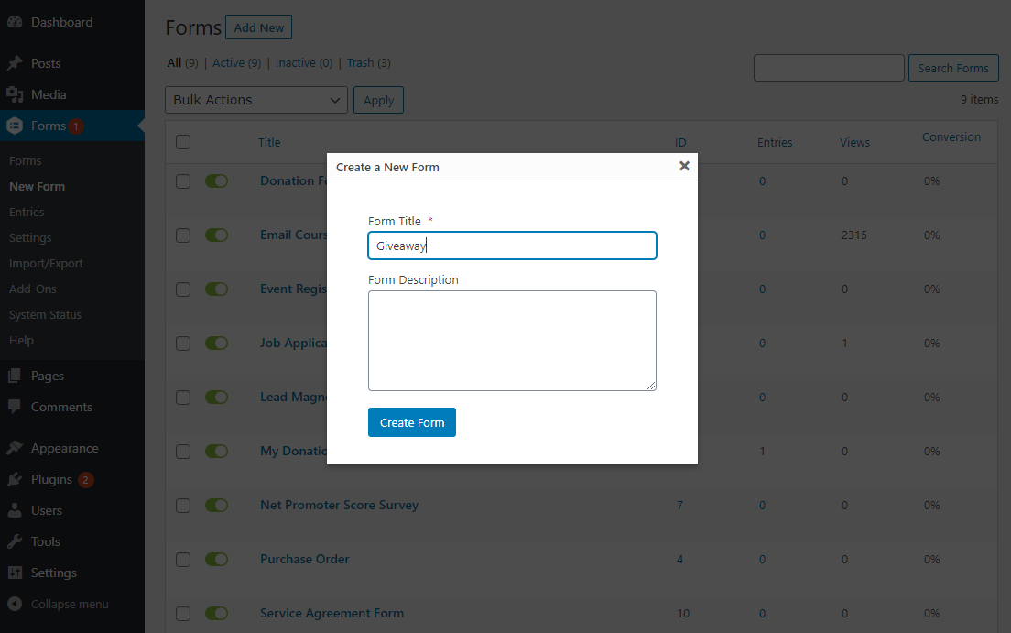Open System Status in sidebar submenu
The width and height of the screenshot is (1011, 633).
click(45, 315)
